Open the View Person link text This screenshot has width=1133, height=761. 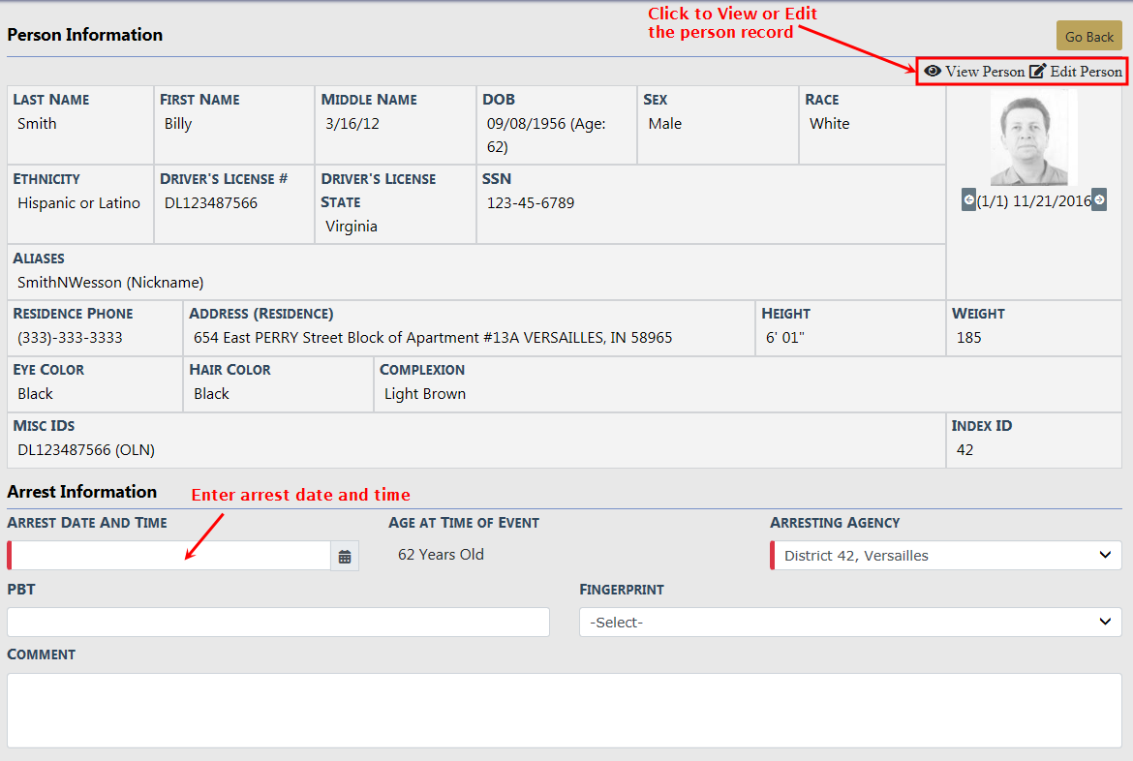coord(985,72)
